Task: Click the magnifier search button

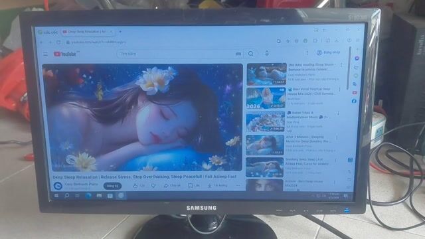Action: [251, 54]
